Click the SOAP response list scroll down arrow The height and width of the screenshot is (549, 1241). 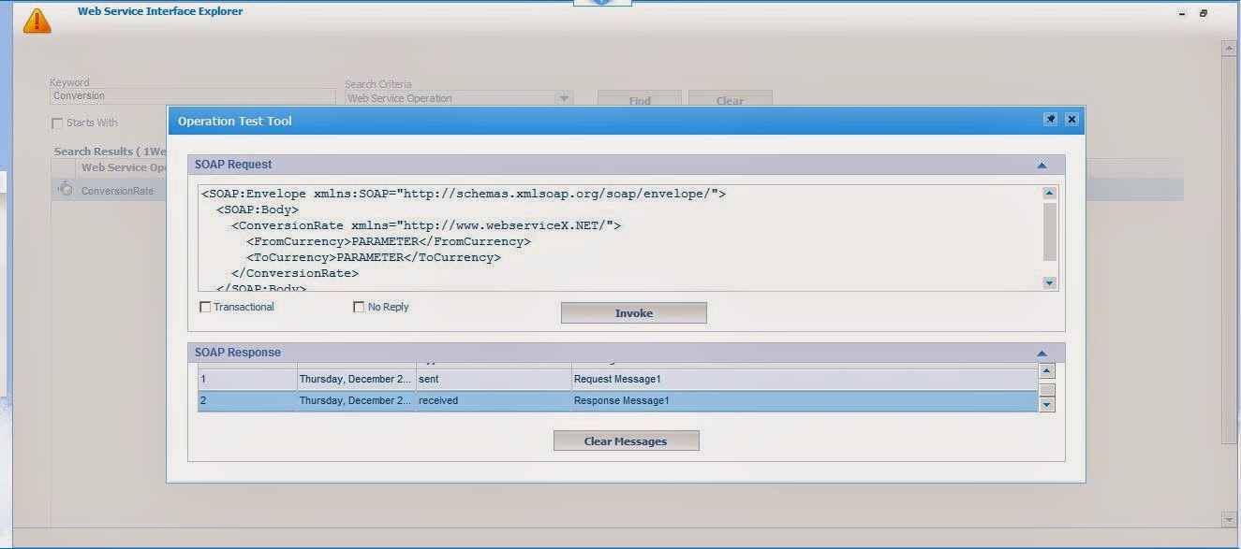pyautogui.click(x=1047, y=404)
